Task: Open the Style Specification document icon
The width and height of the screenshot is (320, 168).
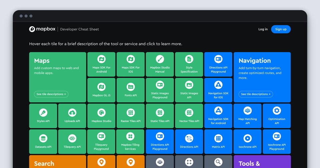Action: [x=189, y=59]
